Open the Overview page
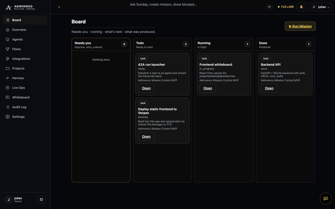This screenshot has width=335, height=209. 25,30
